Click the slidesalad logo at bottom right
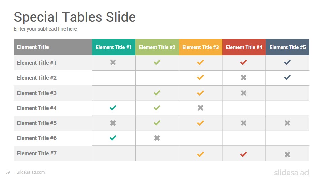 pos(291,172)
